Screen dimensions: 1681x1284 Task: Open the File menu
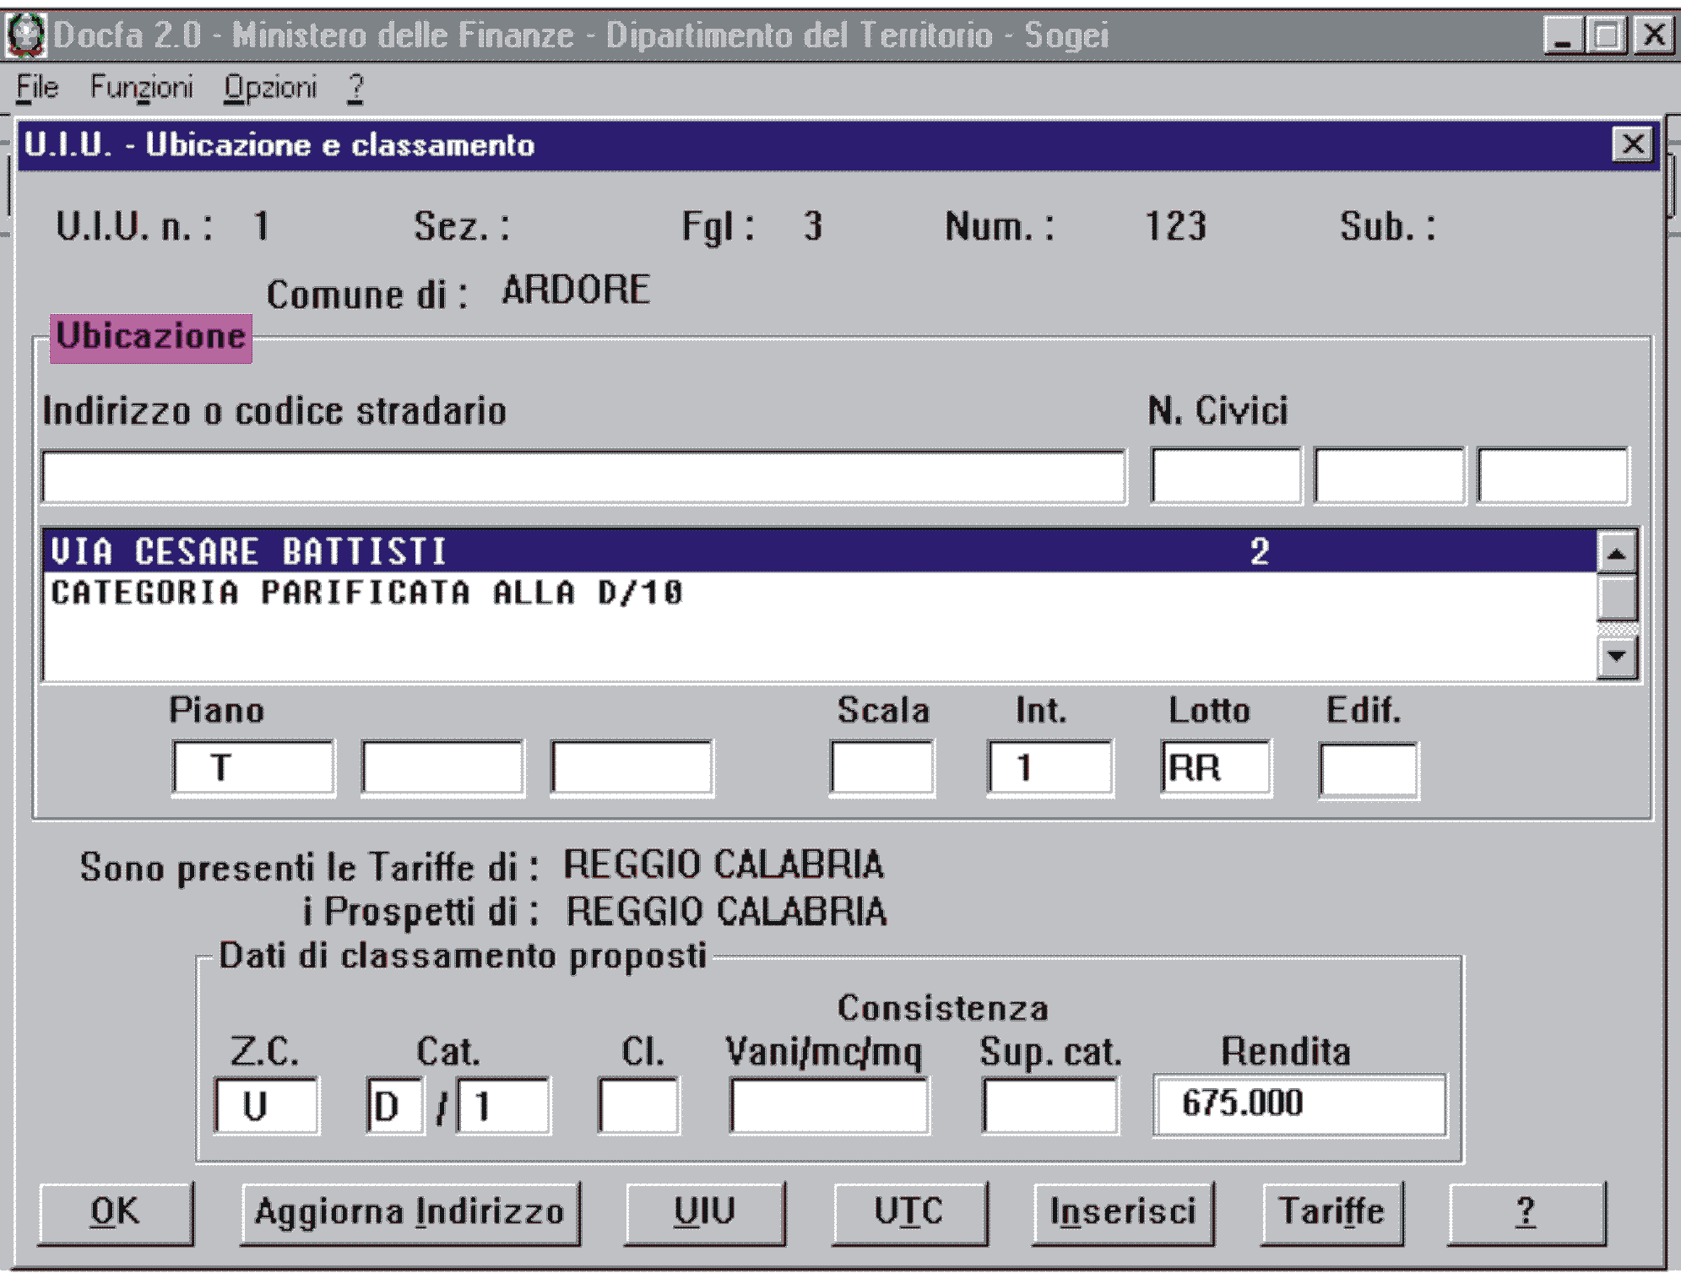point(37,87)
